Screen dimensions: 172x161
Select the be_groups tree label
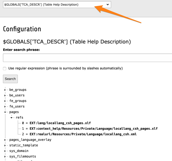(18, 90)
